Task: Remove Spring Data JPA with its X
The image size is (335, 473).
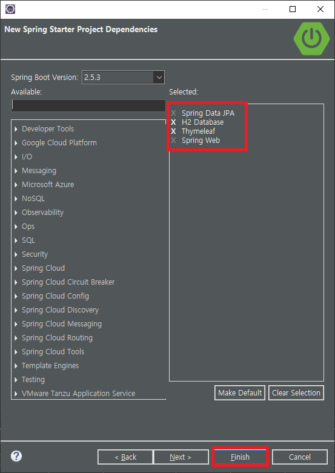Action: pos(173,113)
